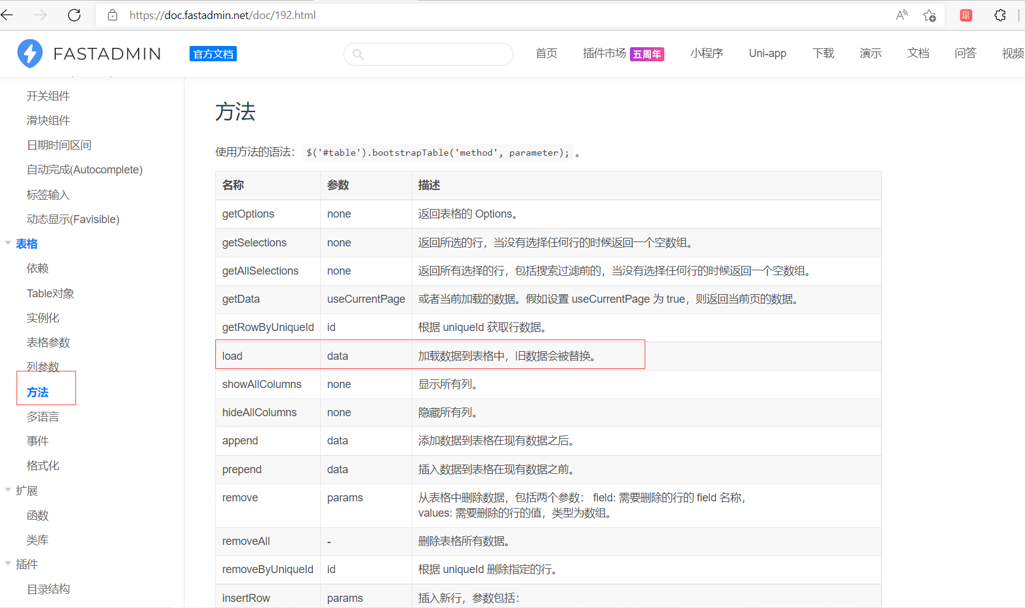Collapse the 扩展 section in the sidebar
Viewport: 1025px width, 608px height.
coord(8,490)
